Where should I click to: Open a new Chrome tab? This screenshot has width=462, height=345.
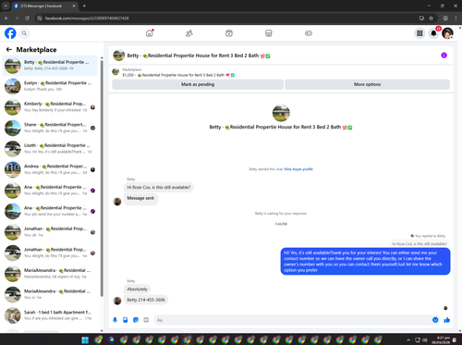point(84,6)
